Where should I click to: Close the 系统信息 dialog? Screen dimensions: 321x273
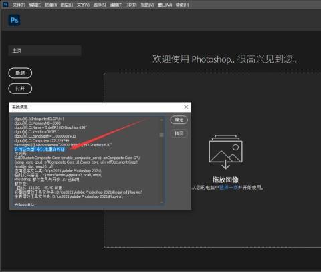[x=186, y=107]
